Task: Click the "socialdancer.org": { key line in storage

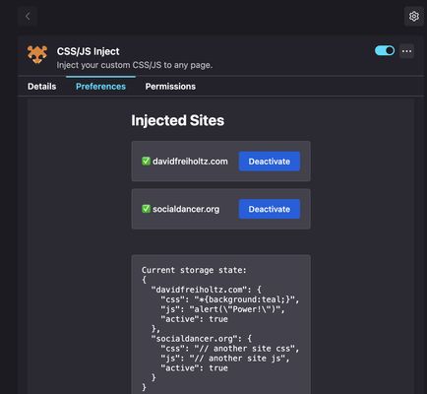Action: click(202, 339)
